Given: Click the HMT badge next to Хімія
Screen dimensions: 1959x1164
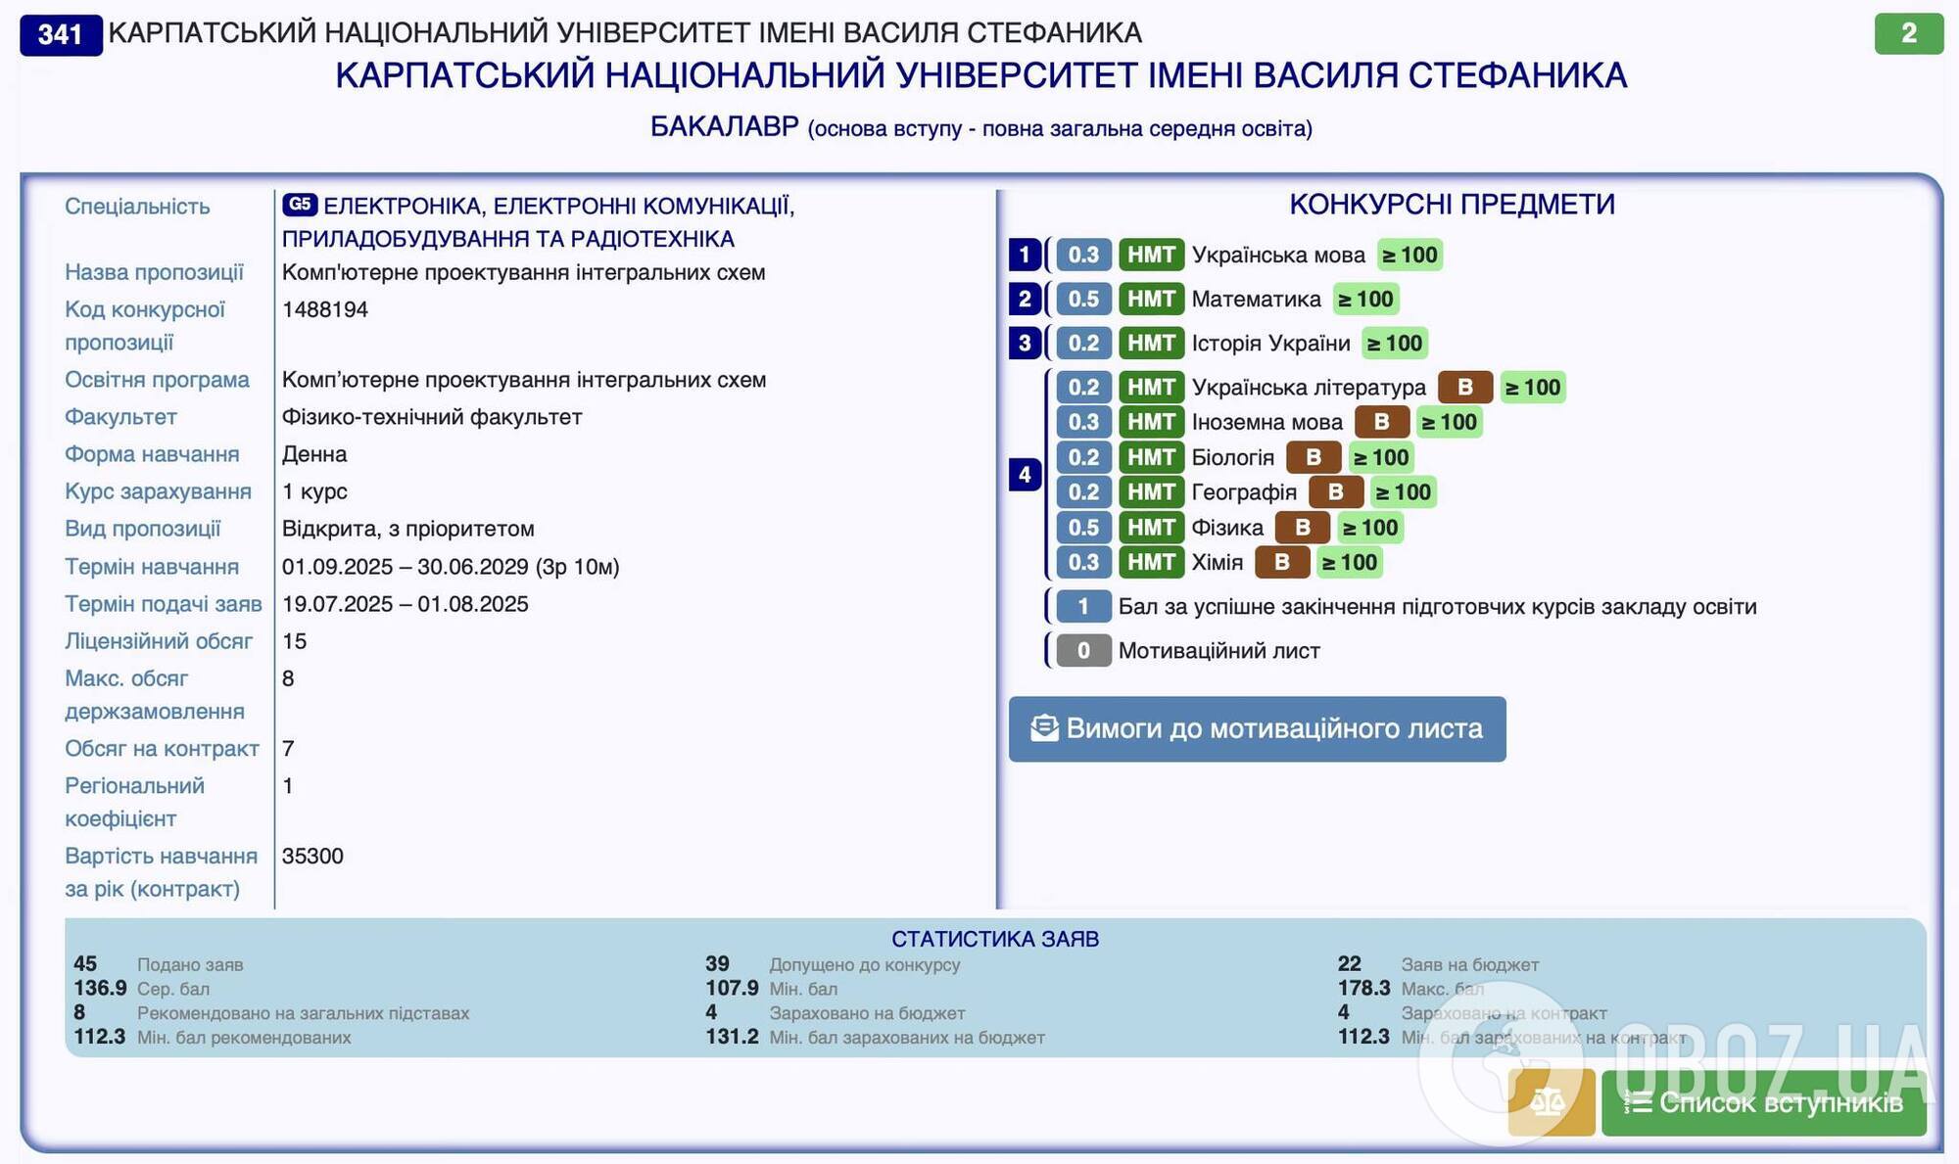Looking at the screenshot, I should click(1151, 562).
